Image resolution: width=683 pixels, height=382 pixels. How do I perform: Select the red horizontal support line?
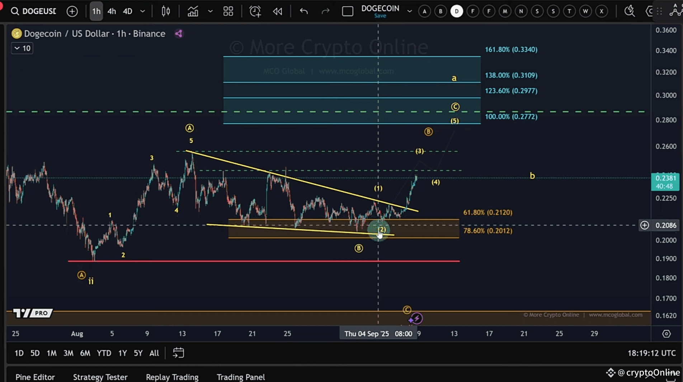pos(264,261)
